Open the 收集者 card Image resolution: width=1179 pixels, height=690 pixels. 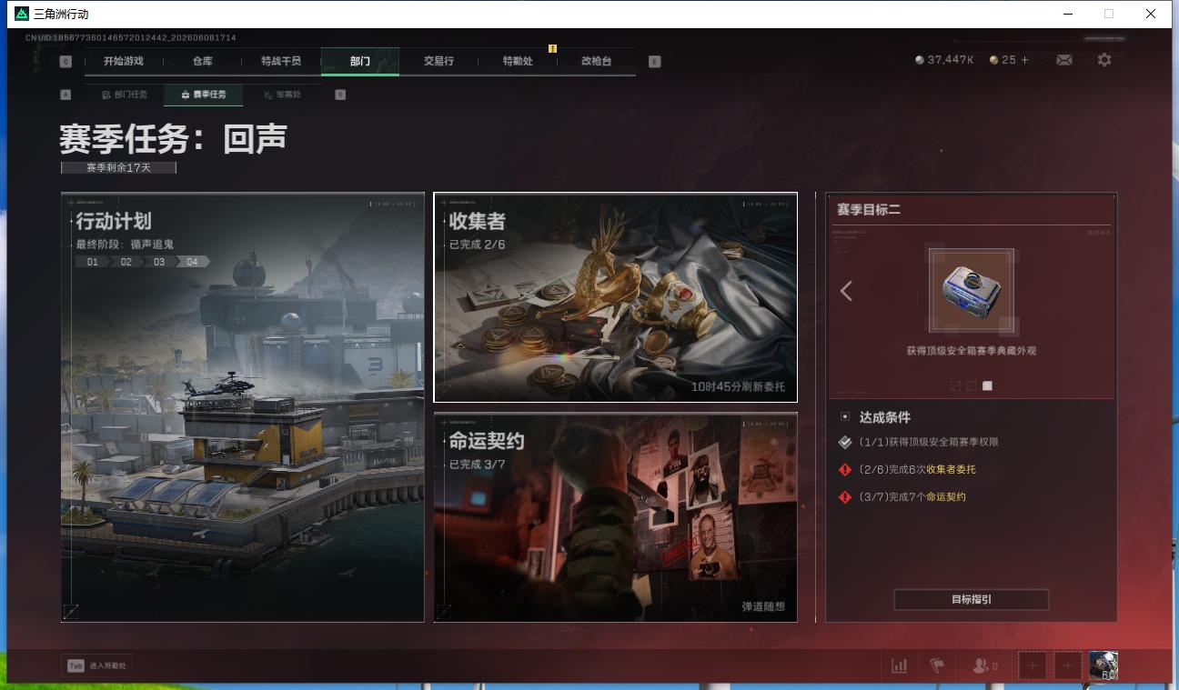(x=616, y=296)
